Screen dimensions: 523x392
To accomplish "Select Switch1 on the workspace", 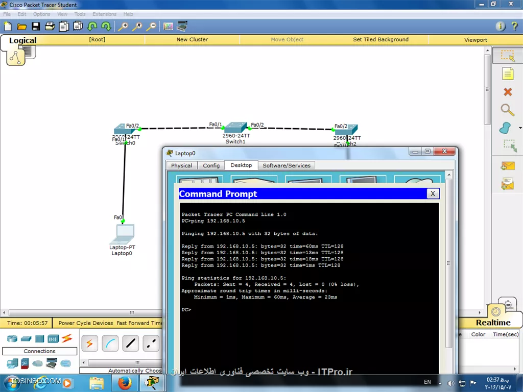I will pos(235,128).
